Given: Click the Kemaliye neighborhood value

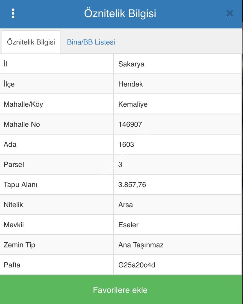Looking at the screenshot, I should click(133, 104).
